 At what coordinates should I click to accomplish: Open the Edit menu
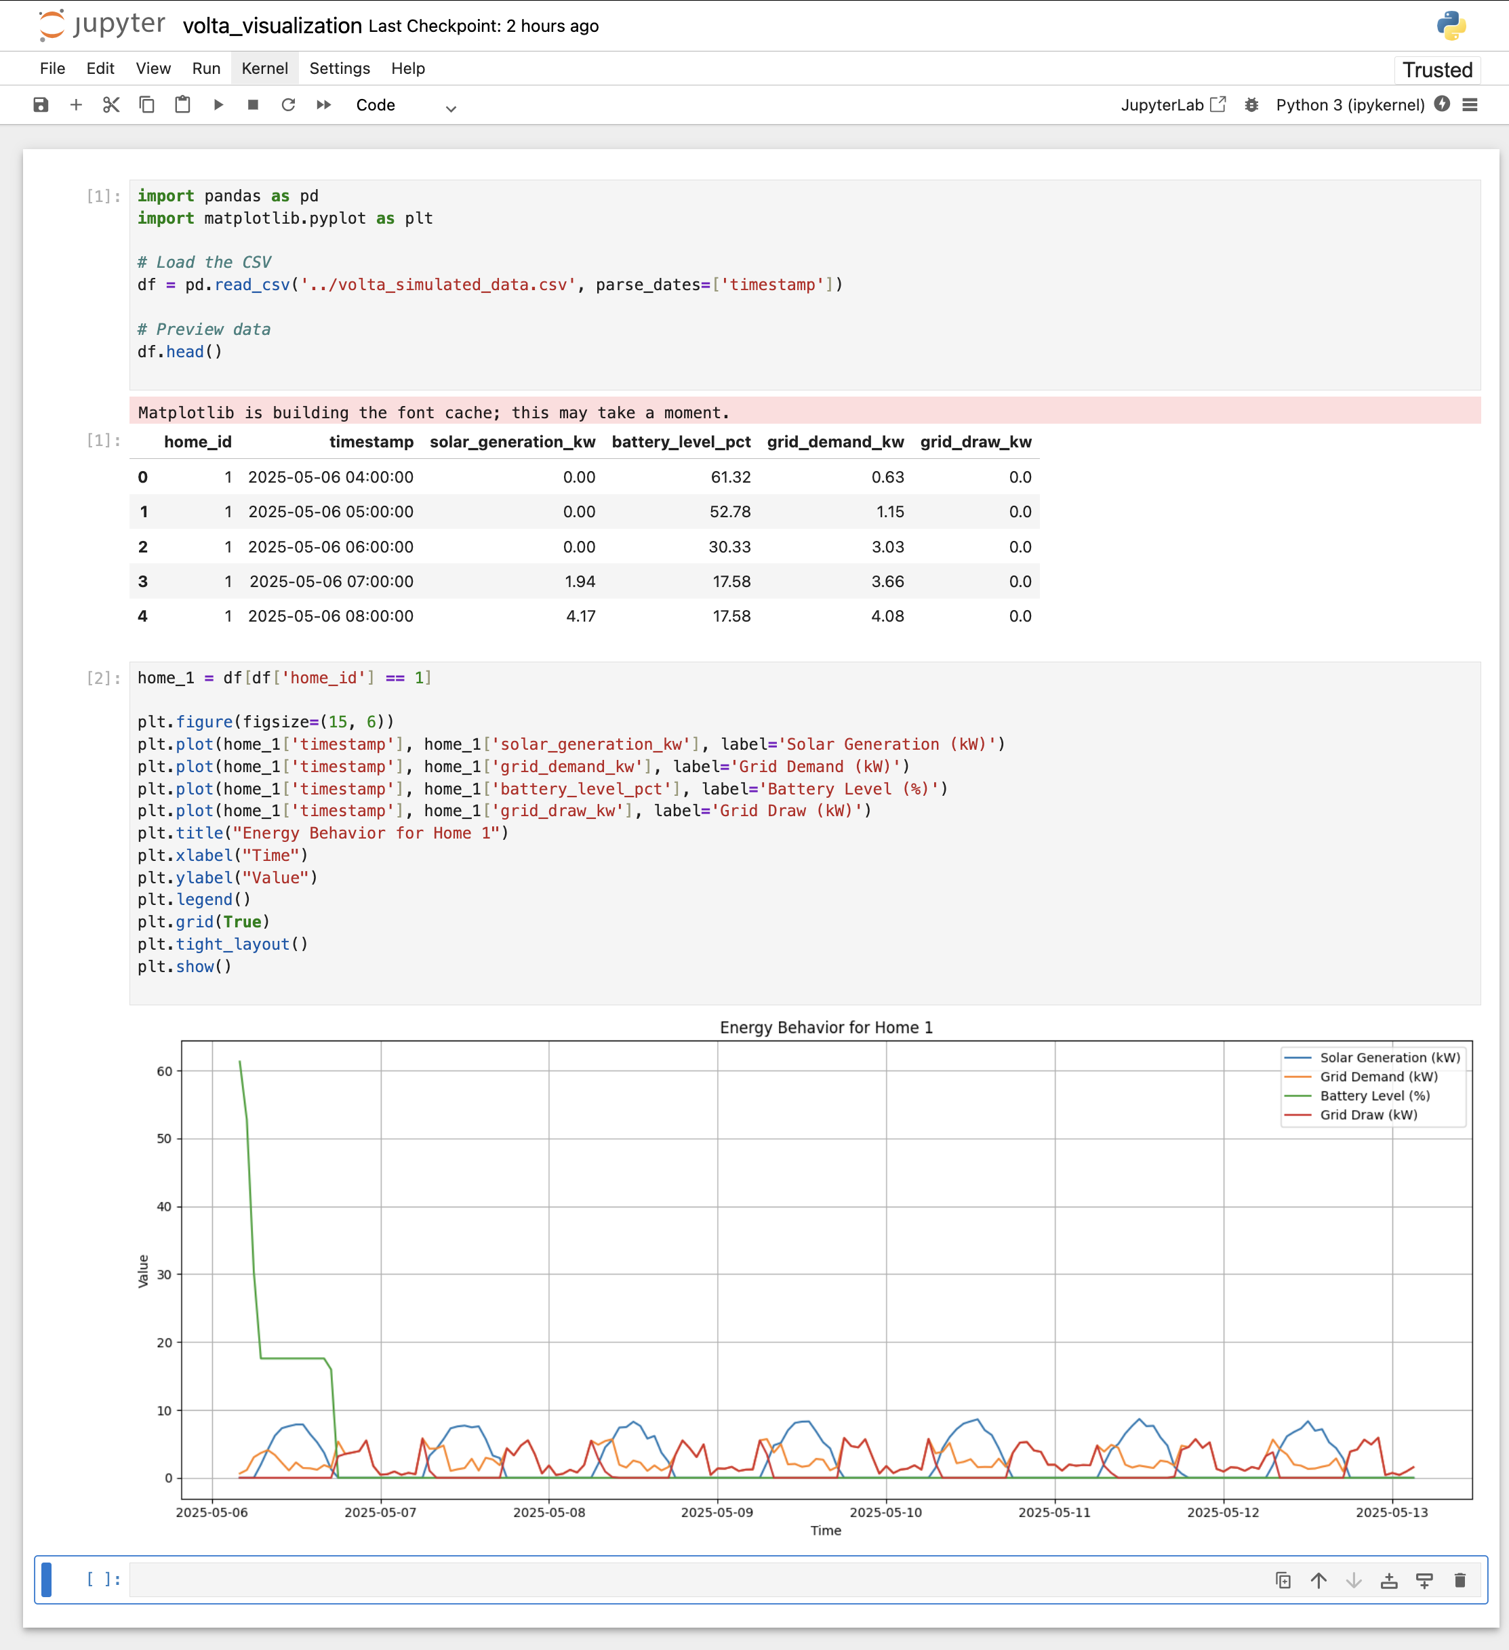tap(100, 68)
